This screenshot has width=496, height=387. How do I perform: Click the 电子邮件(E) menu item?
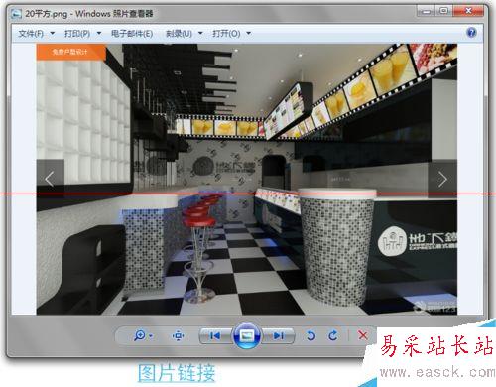[132, 34]
